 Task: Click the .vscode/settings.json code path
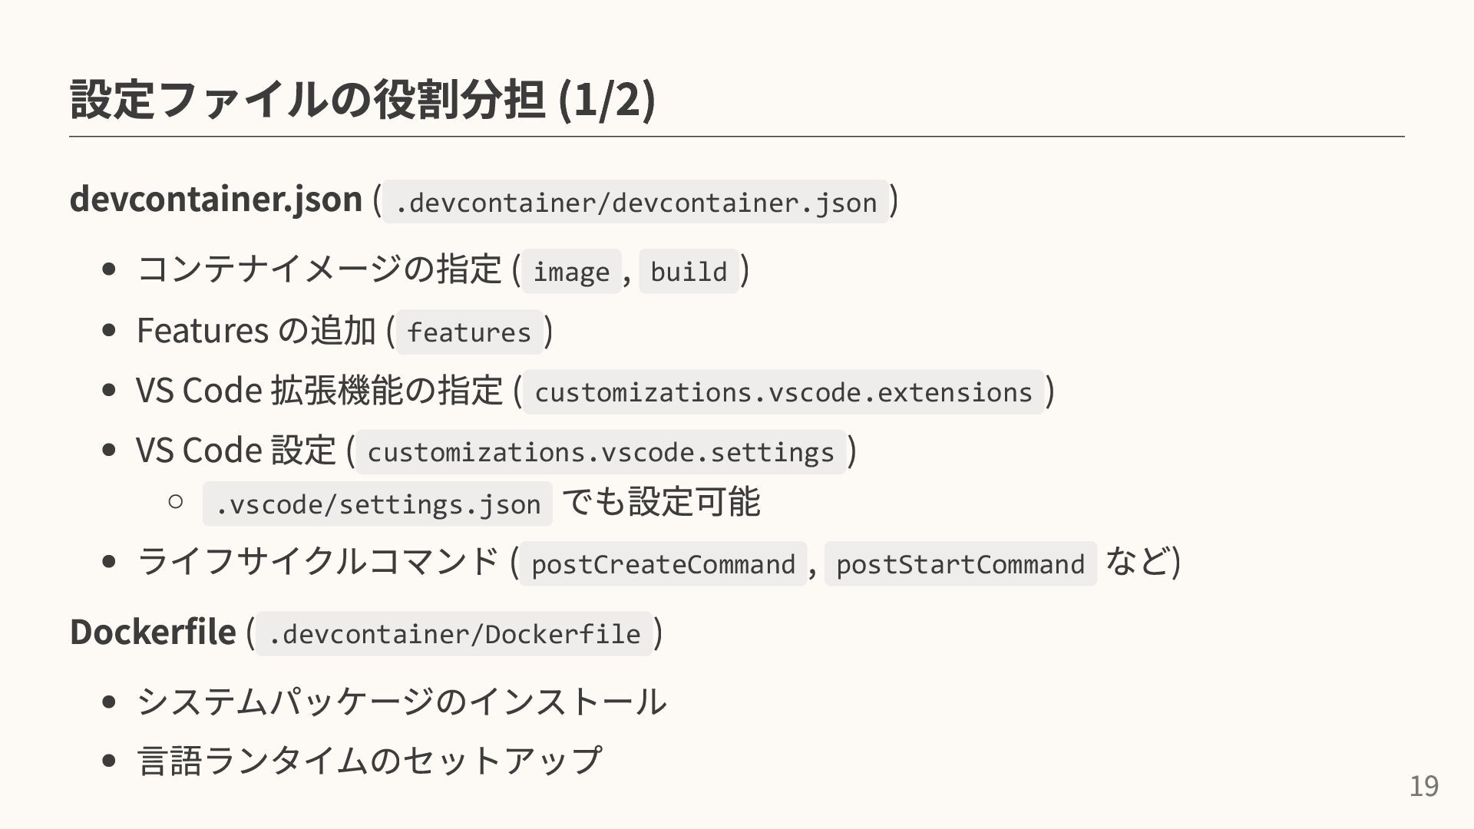378,504
